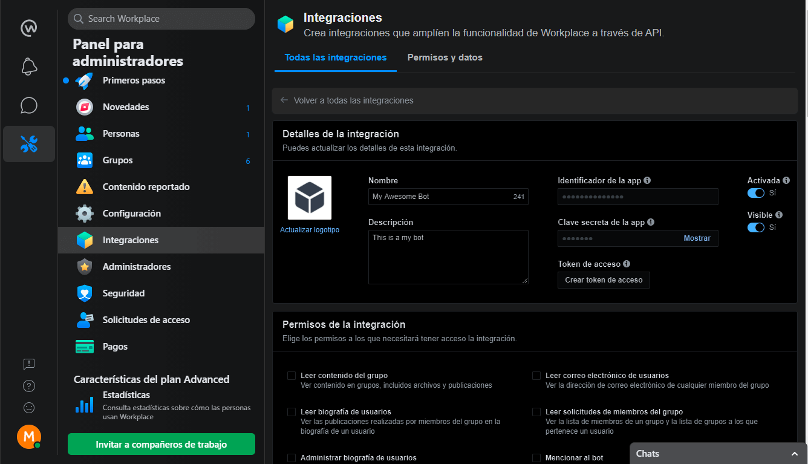This screenshot has height=464, width=808.
Task: Switch to Todas las integraciones tab
Action: tap(336, 57)
